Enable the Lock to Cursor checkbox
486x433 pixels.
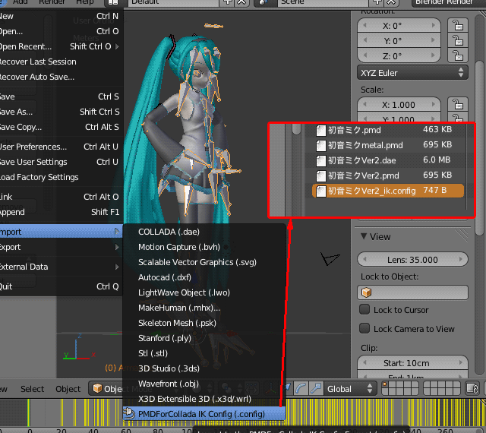point(364,309)
